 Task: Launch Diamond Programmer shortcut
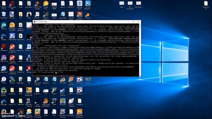point(29,113)
